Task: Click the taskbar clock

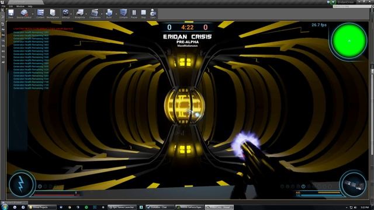Action: tap(365, 208)
